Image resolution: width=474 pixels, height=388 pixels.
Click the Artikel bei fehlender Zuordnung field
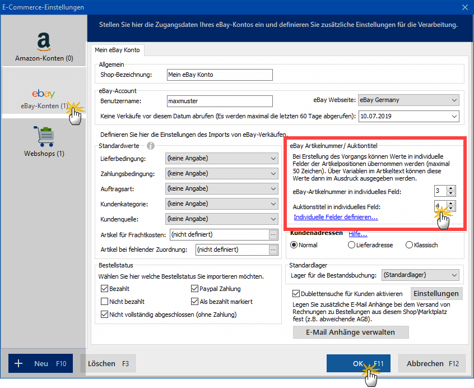pyautogui.click(x=232, y=250)
